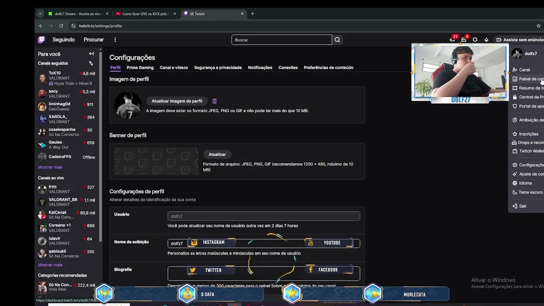This screenshot has height=306, width=544.
Task: Click Atualizar imagem de perfil button
Action: [177, 101]
